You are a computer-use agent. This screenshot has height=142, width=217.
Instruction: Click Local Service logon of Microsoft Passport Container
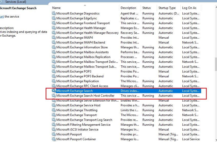191,139
